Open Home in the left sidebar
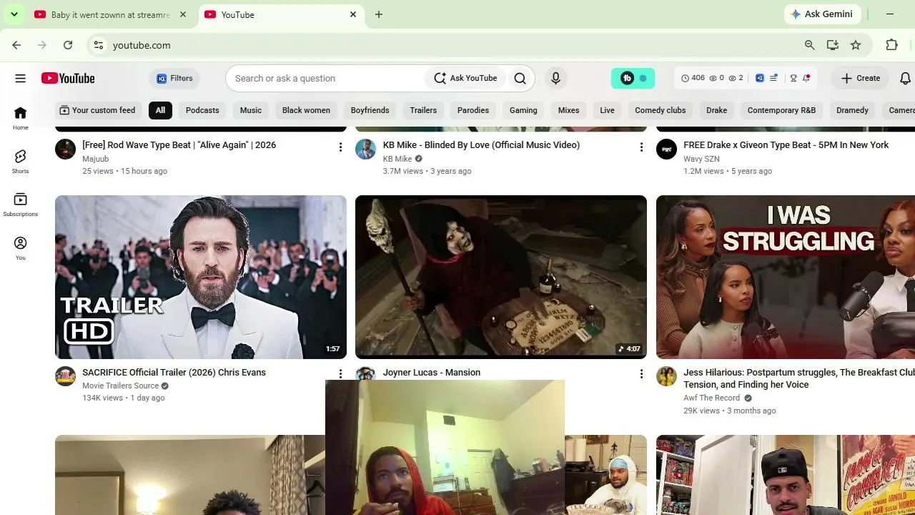 tap(20, 119)
